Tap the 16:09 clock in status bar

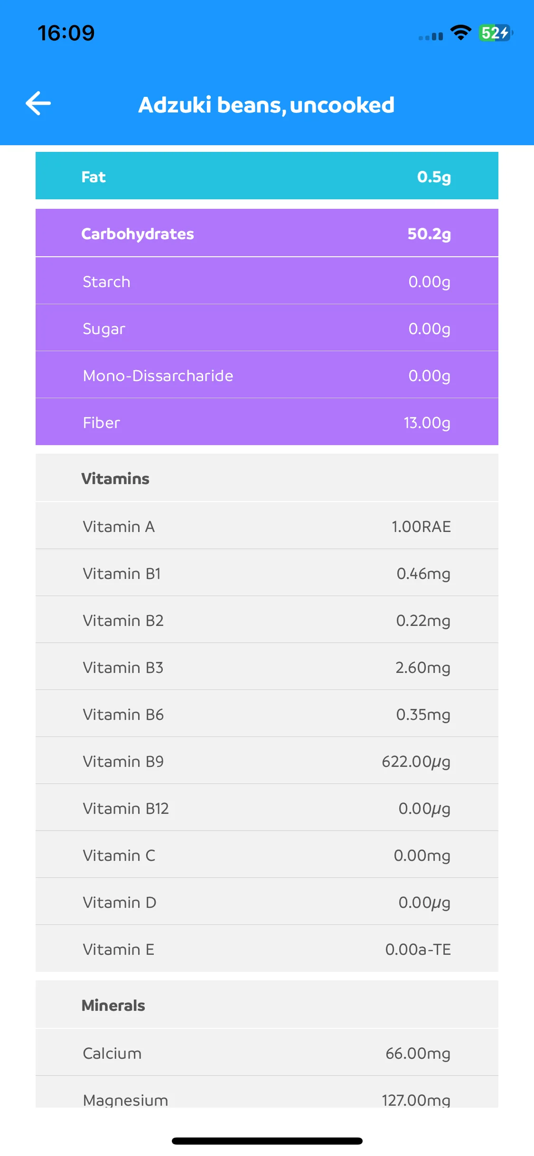pos(66,33)
